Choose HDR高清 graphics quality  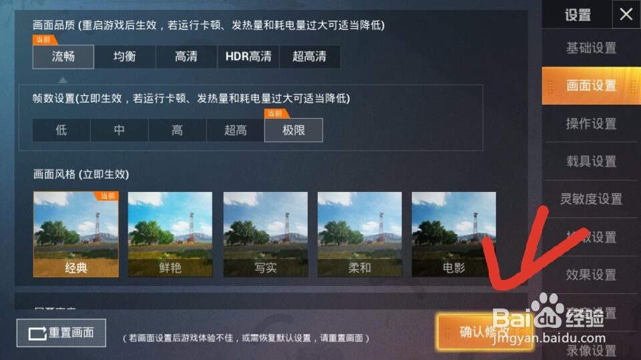(248, 56)
